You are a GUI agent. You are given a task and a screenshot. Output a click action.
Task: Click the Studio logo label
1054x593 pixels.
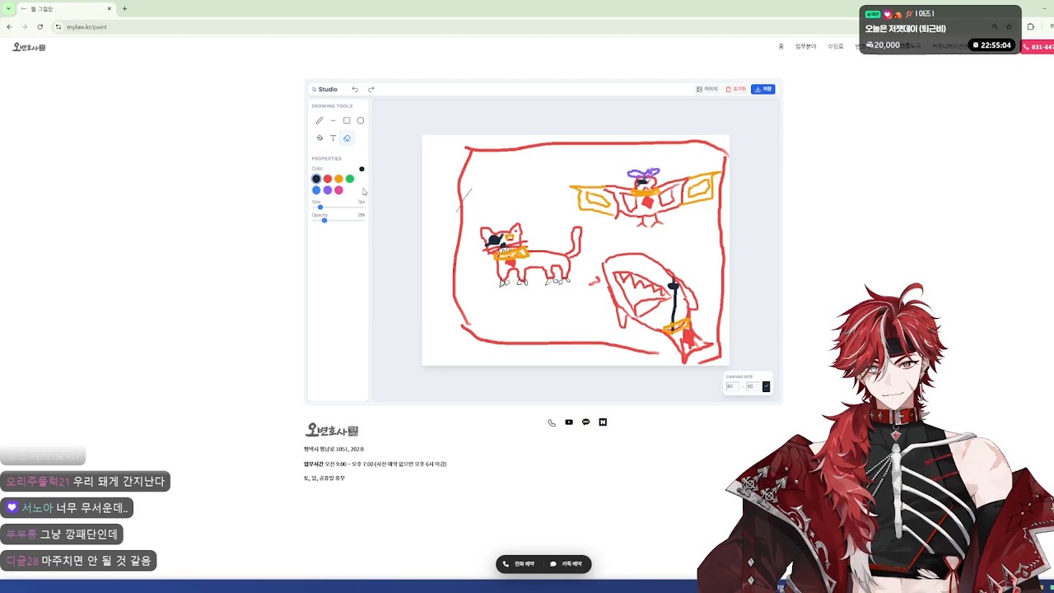pos(324,89)
